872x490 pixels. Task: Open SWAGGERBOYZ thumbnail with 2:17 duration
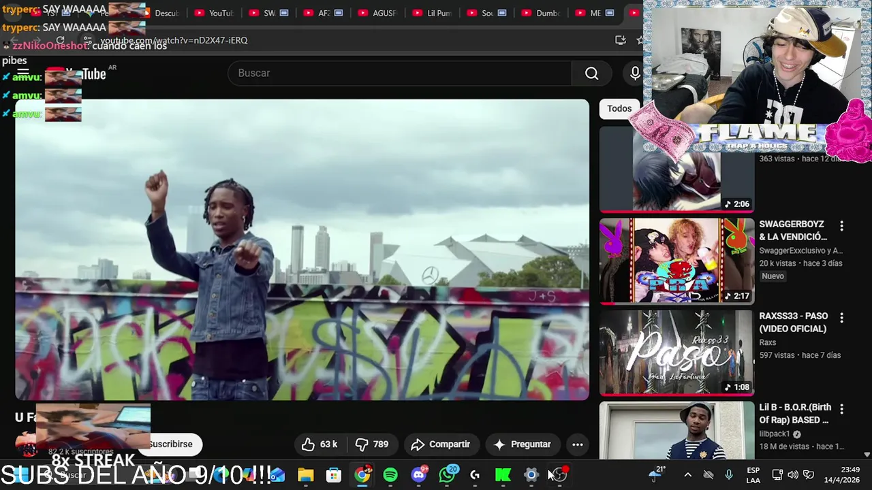point(676,261)
